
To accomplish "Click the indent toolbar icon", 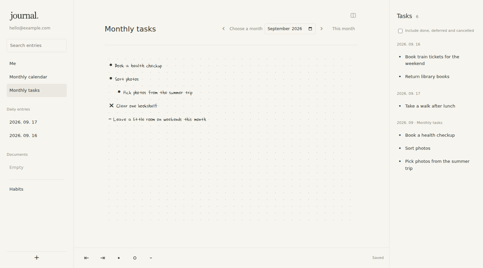I will coord(103,258).
